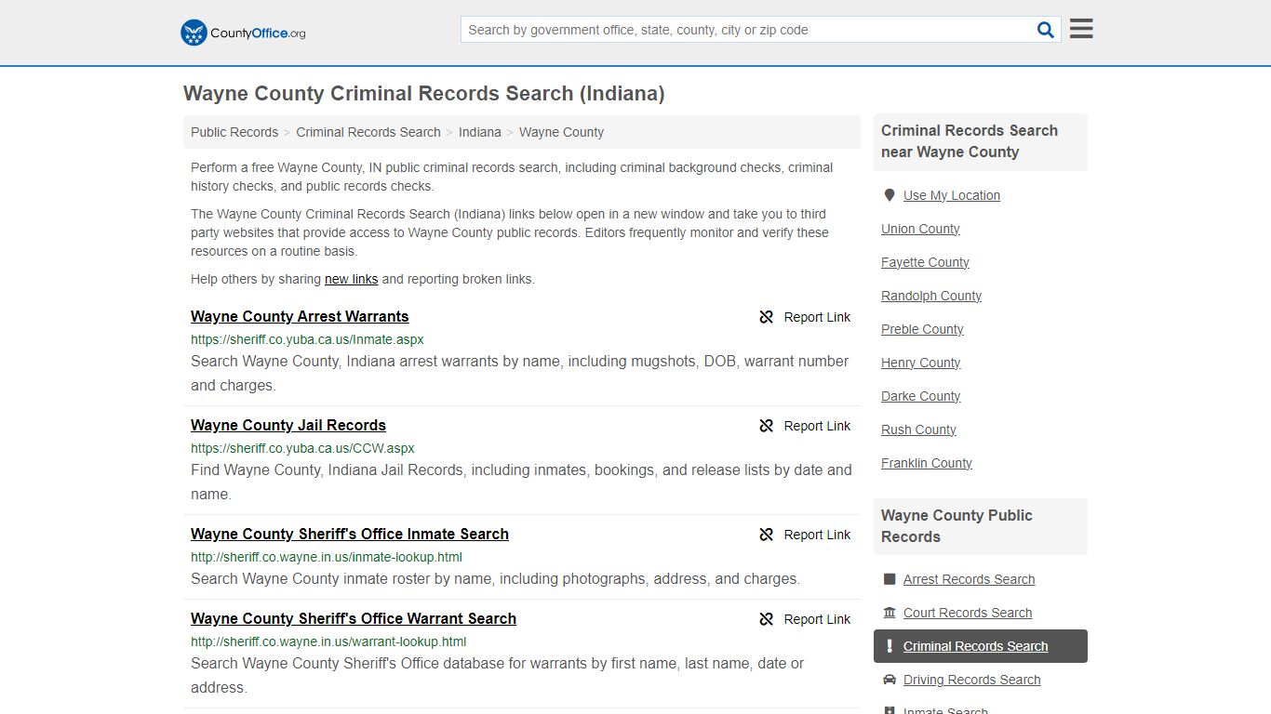Open Wayne County Jail Records
This screenshot has width=1271, height=714.
click(288, 426)
